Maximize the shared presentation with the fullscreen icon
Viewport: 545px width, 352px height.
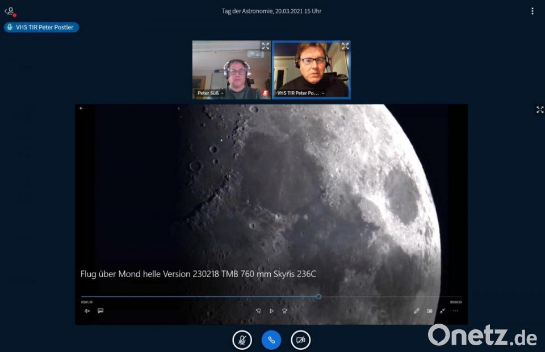click(x=539, y=110)
